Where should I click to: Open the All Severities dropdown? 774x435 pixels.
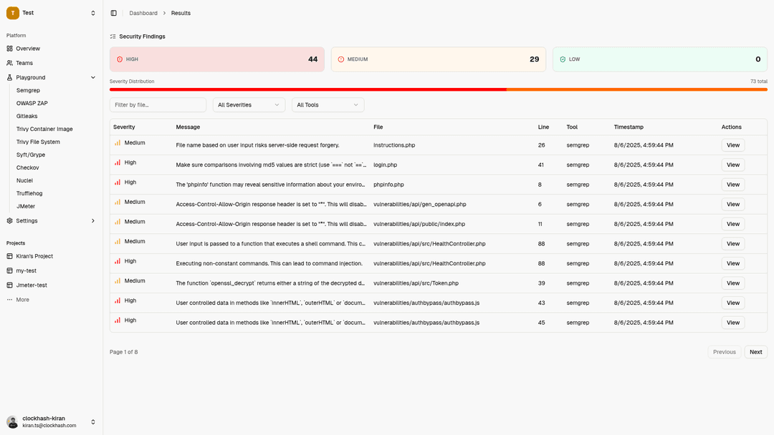click(x=249, y=104)
